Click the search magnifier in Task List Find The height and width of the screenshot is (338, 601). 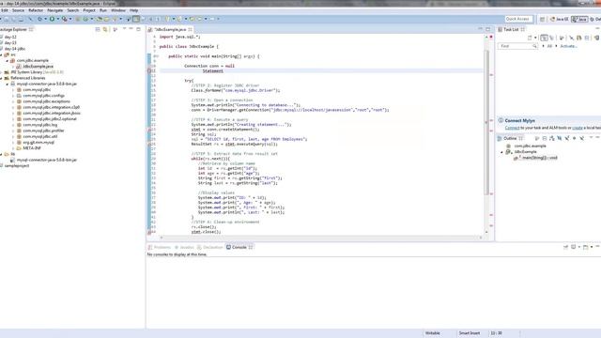pos(534,46)
